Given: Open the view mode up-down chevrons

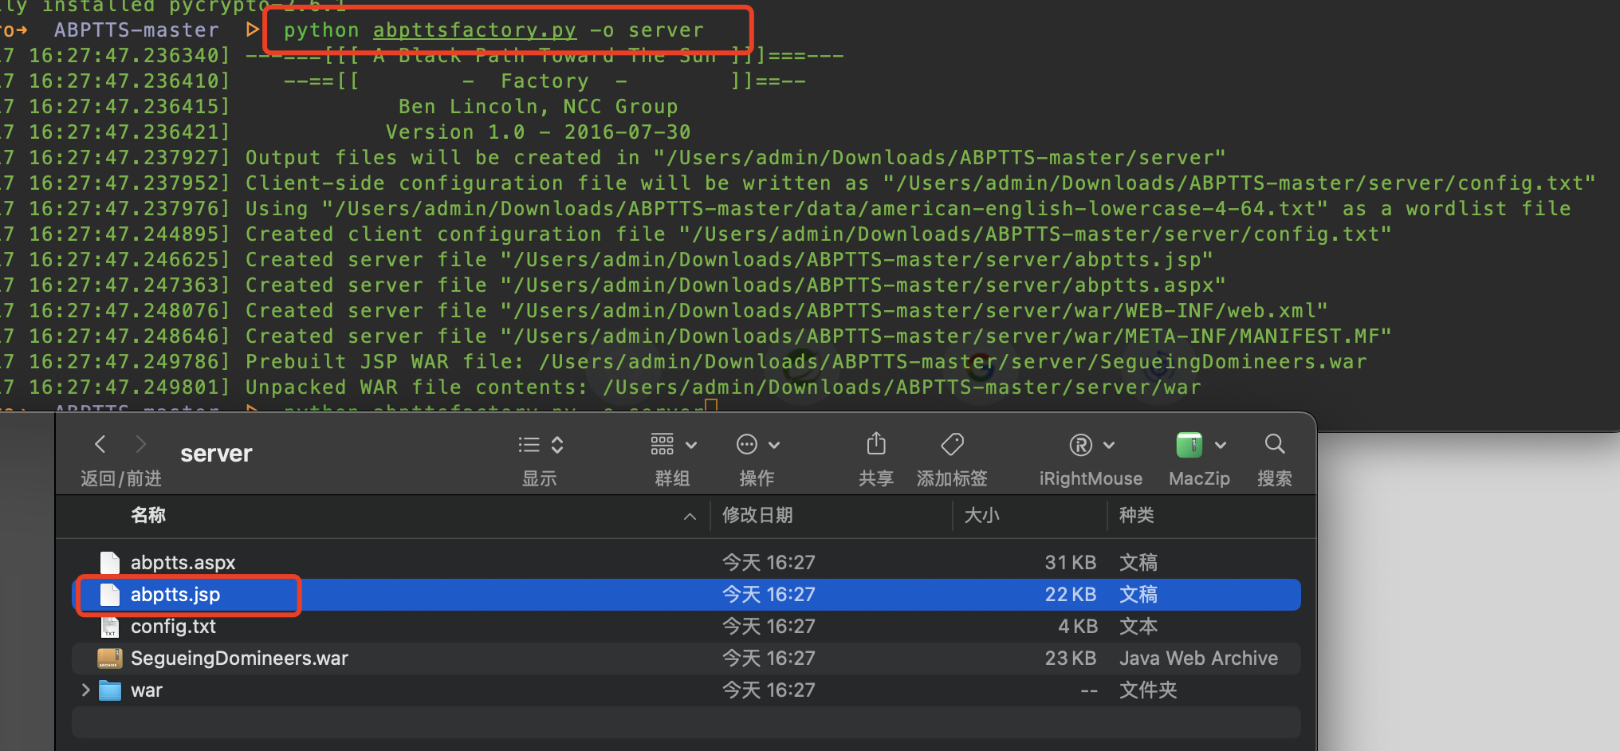Looking at the screenshot, I should [557, 444].
